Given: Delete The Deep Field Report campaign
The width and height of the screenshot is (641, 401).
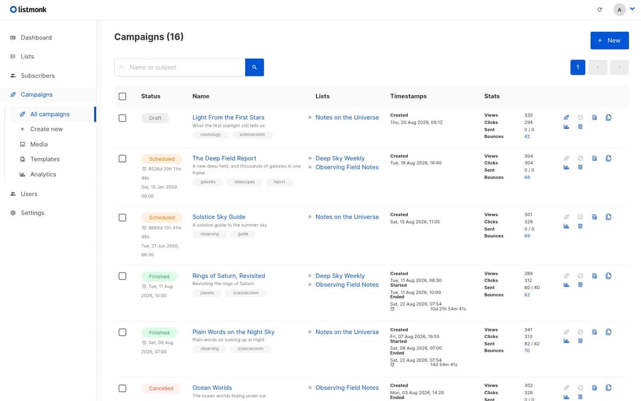Looking at the screenshot, I should [580, 168].
